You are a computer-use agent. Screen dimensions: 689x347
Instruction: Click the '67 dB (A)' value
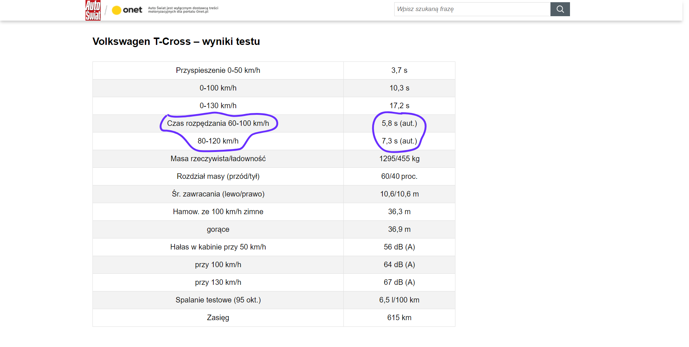pyautogui.click(x=399, y=282)
